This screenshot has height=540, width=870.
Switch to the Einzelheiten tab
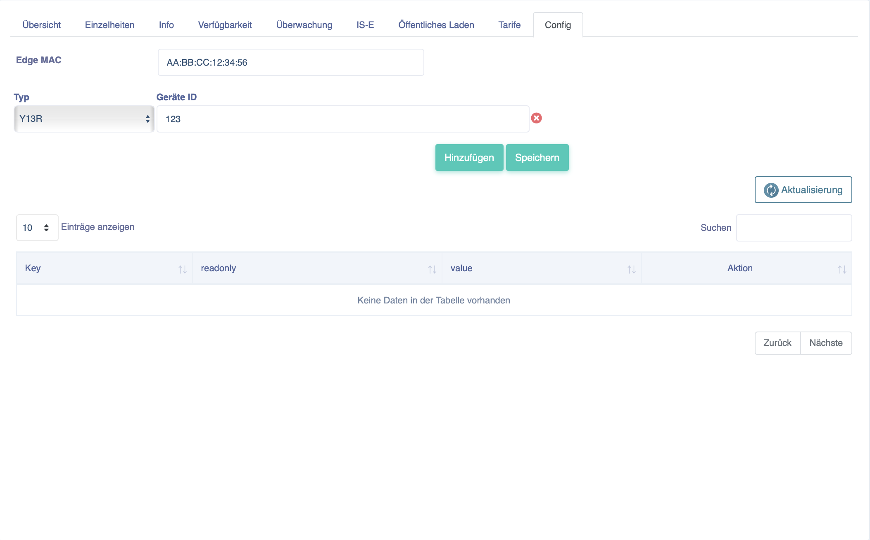click(x=109, y=25)
